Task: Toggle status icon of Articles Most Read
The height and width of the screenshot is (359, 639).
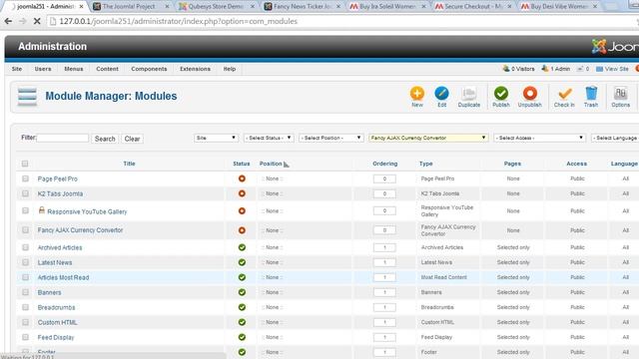Action: point(242,277)
